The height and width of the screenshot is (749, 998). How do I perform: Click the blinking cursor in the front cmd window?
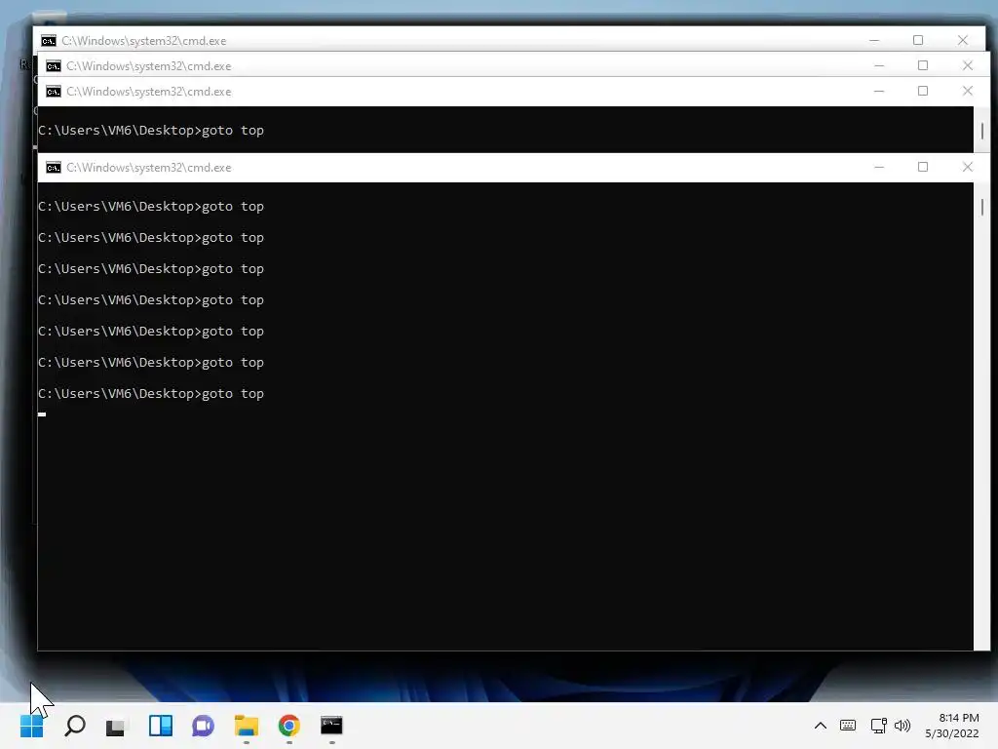click(42, 414)
